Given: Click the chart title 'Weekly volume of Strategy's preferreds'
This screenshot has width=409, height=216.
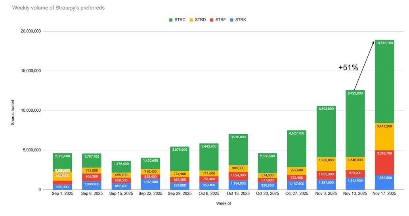Looking at the screenshot, I should click(58, 8).
